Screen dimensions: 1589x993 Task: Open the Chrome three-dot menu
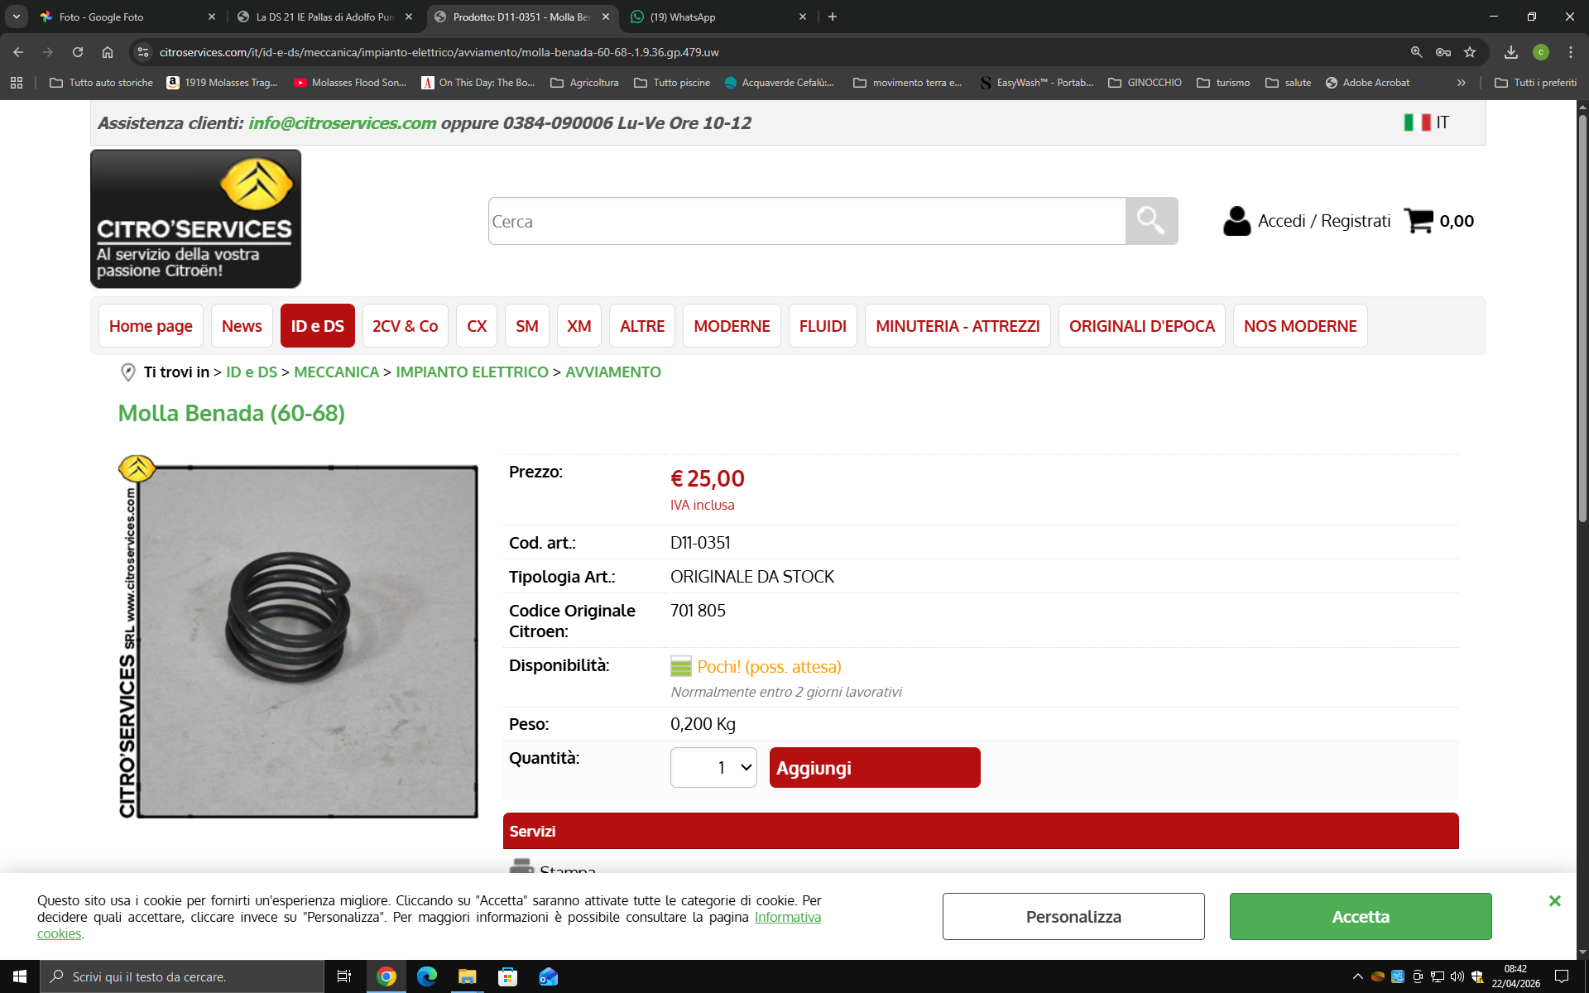(1571, 52)
